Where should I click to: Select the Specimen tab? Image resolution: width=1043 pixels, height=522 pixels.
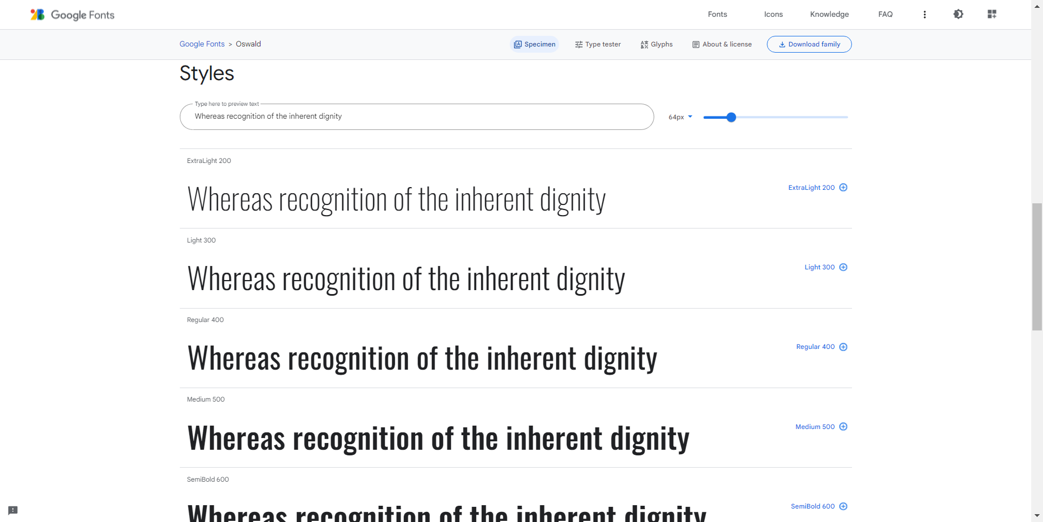(x=534, y=44)
